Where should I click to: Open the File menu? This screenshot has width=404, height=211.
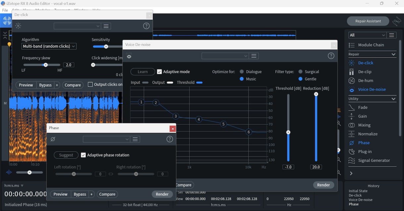(x=5, y=10)
